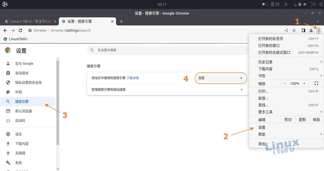Choose 打开新的无痕式窗口
Screen dimensions: 324x171
click(286, 53)
